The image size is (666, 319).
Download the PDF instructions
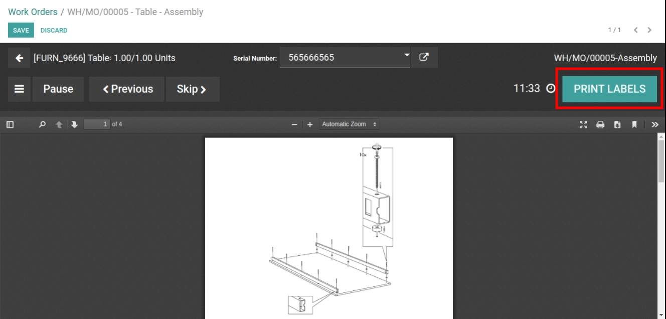pos(617,124)
